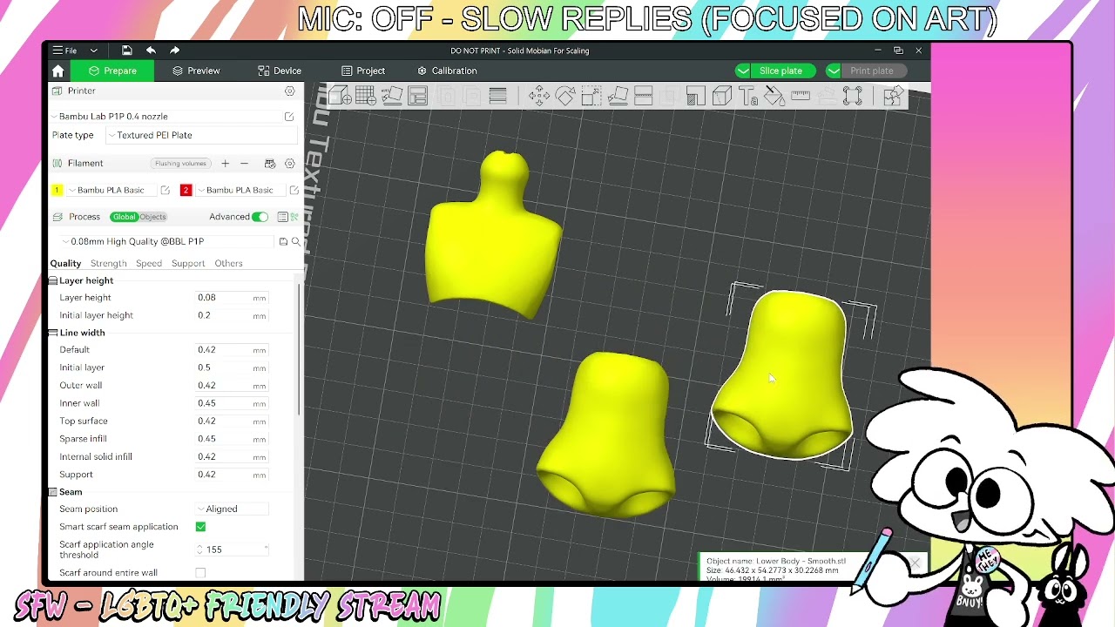Save the process preset icon
The image size is (1115, 627).
point(283,242)
